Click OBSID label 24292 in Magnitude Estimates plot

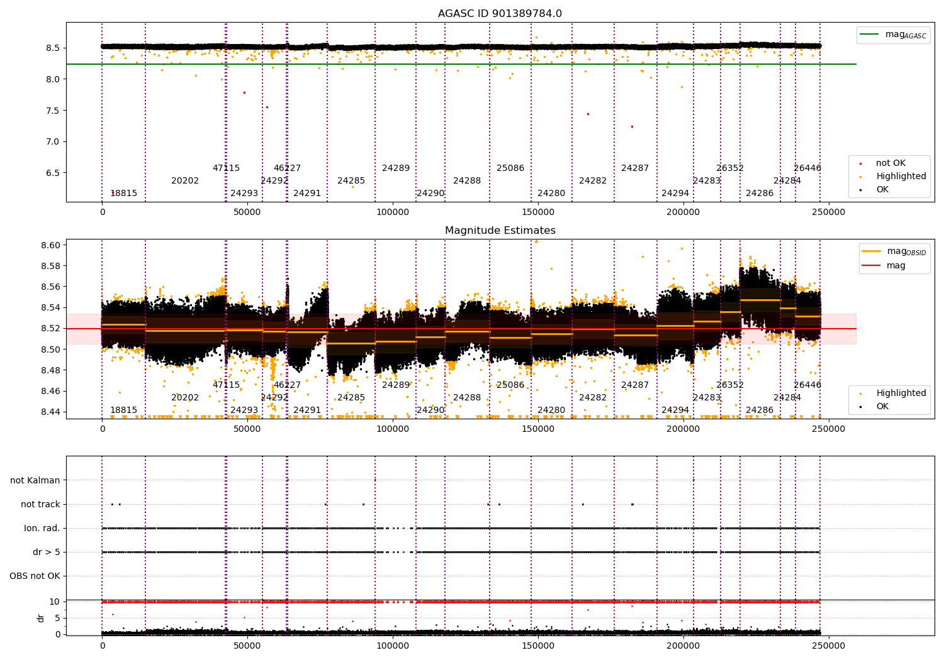click(x=274, y=398)
